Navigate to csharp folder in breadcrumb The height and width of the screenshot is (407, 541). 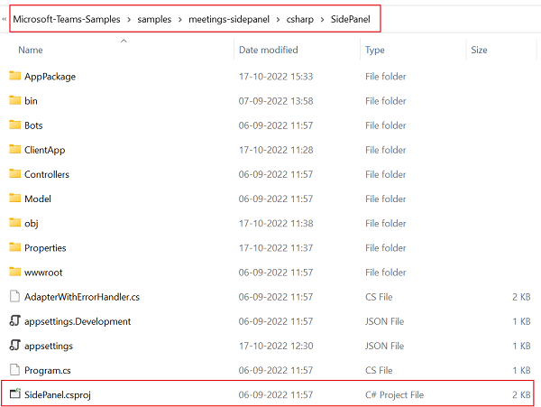(x=300, y=19)
